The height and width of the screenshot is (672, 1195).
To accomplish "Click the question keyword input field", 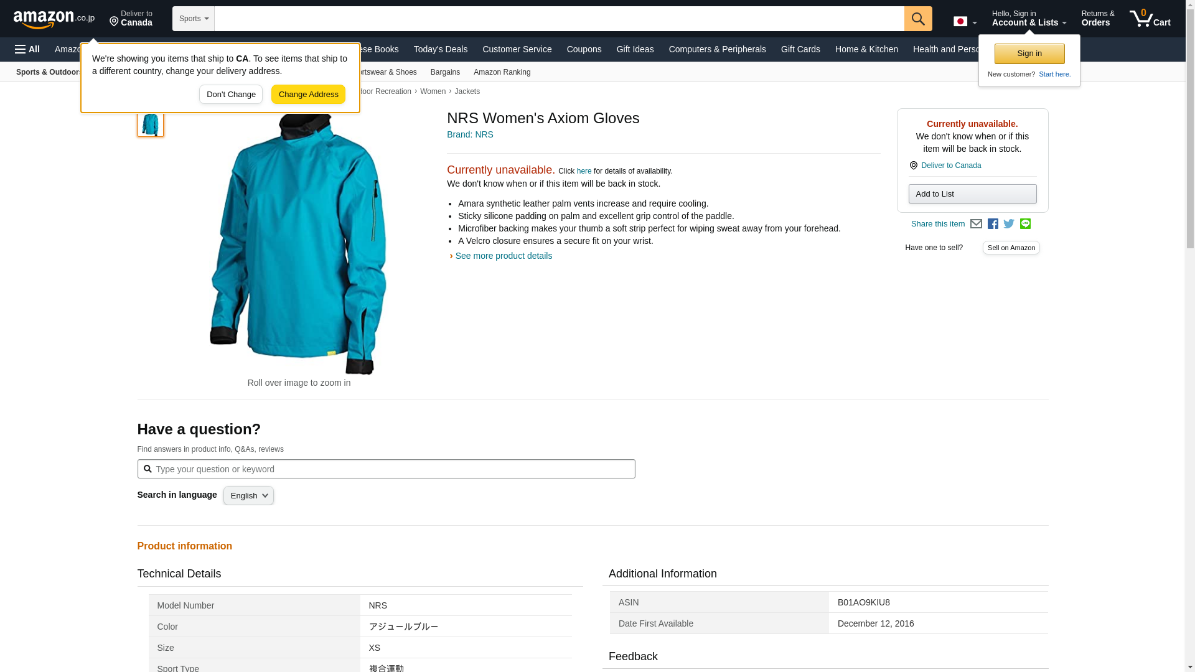I will (x=386, y=469).
